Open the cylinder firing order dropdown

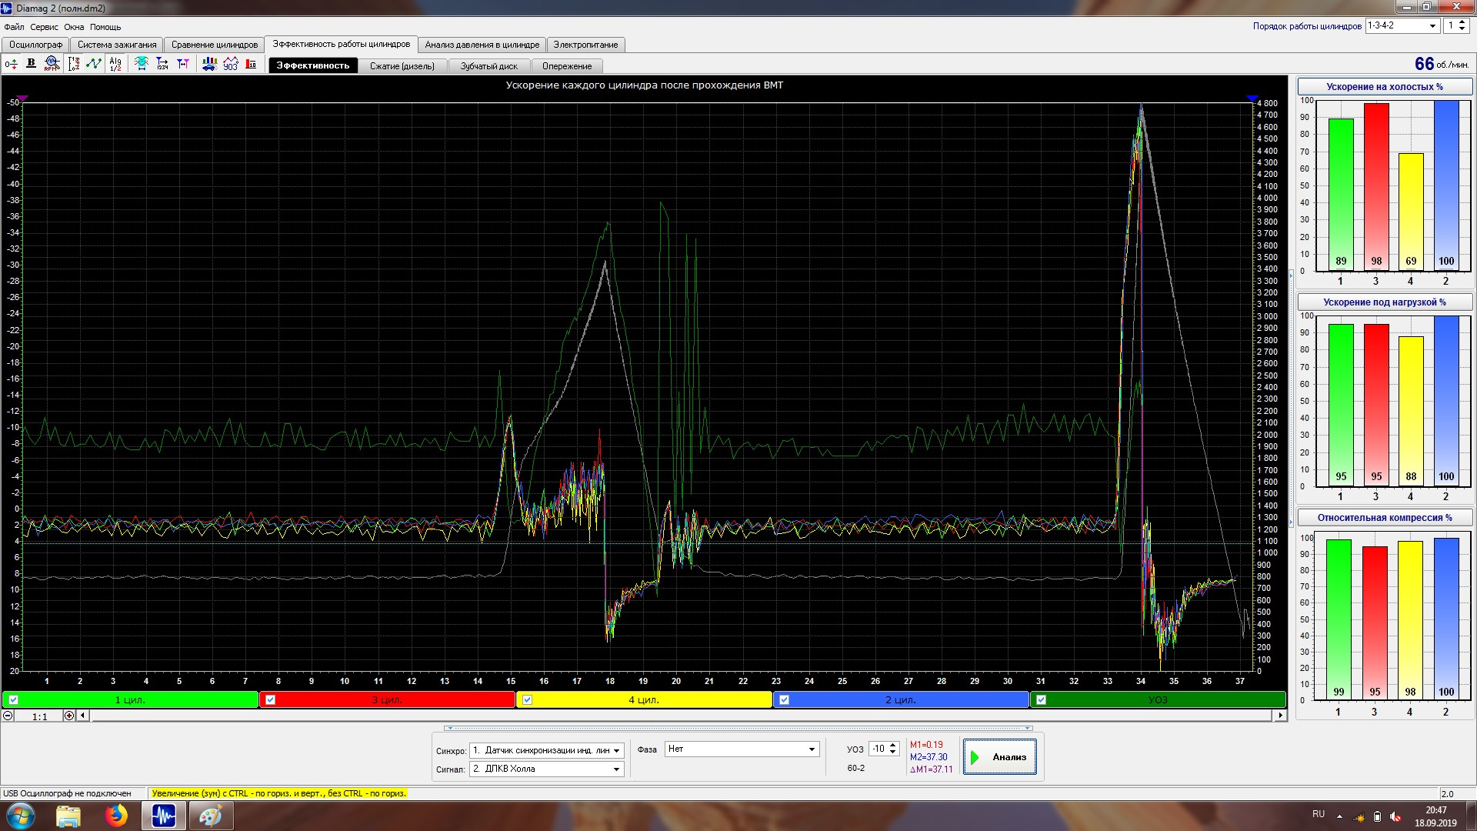pos(1432,26)
